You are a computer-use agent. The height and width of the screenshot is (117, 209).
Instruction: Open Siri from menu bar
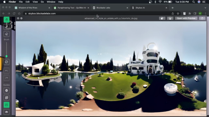199,2
